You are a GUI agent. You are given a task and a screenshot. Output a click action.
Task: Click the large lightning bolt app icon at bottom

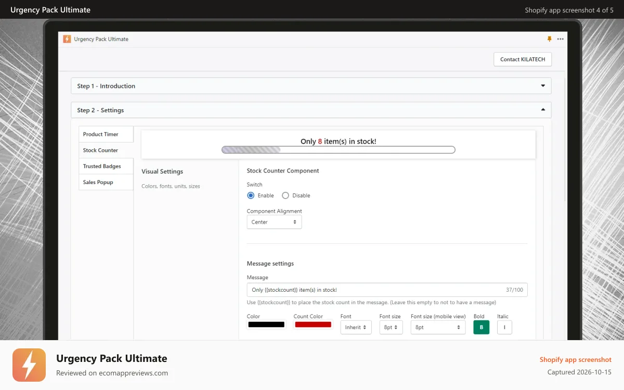(x=29, y=365)
